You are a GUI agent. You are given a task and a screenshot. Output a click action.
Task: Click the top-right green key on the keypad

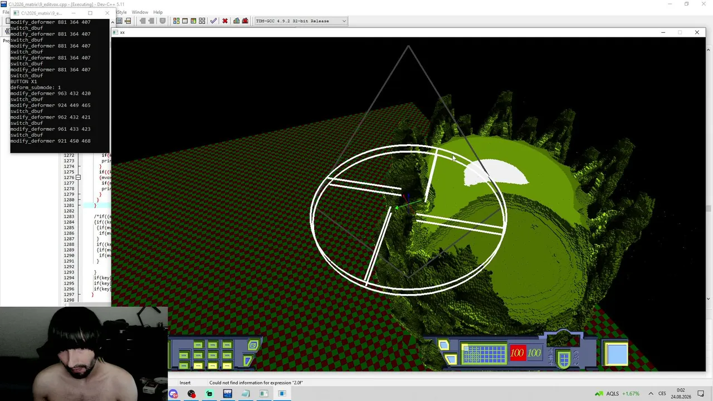(x=227, y=345)
